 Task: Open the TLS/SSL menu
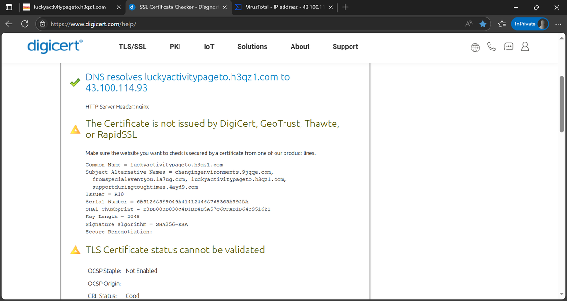point(133,47)
